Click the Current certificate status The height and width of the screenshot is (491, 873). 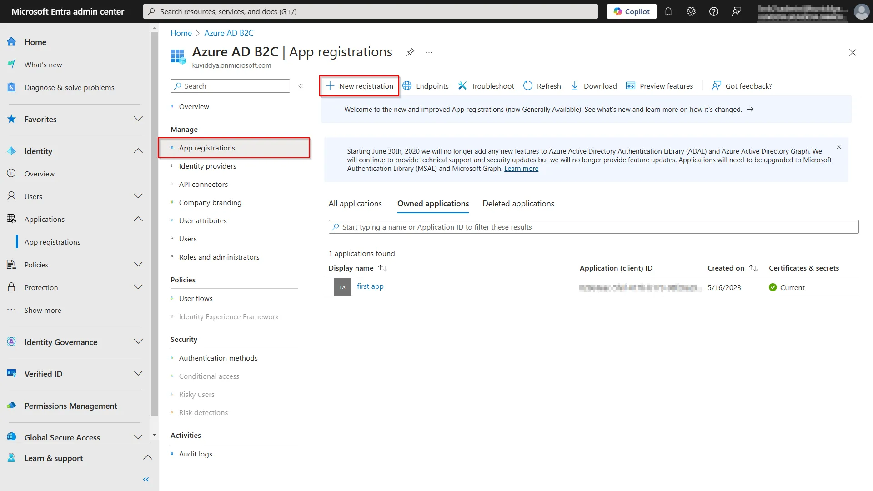786,287
